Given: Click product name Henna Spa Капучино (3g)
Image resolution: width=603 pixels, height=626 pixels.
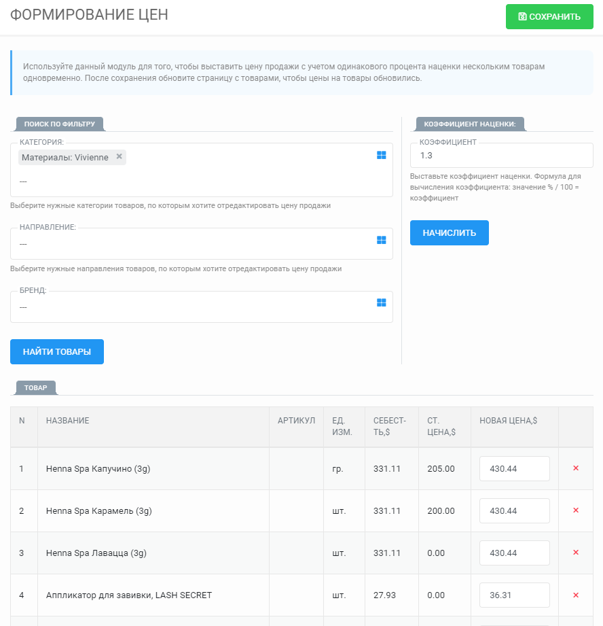Looking at the screenshot, I should tap(98, 469).
